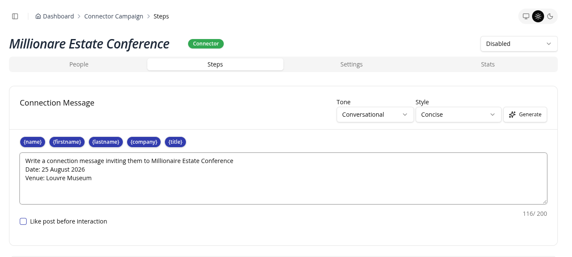Viewport: 572px width, 257px height.
Task: Select the light mode sun icon
Action: pyautogui.click(x=538, y=16)
